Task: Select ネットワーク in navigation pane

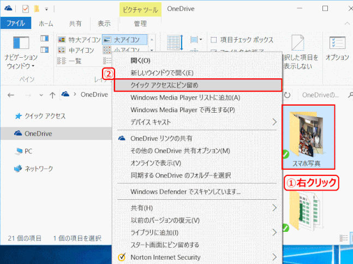Action: point(33,169)
